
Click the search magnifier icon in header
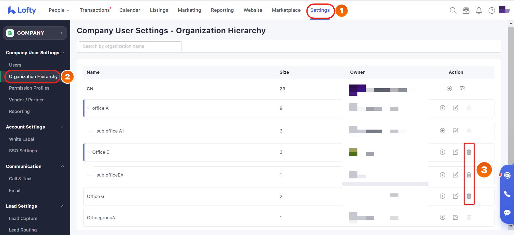pos(453,10)
